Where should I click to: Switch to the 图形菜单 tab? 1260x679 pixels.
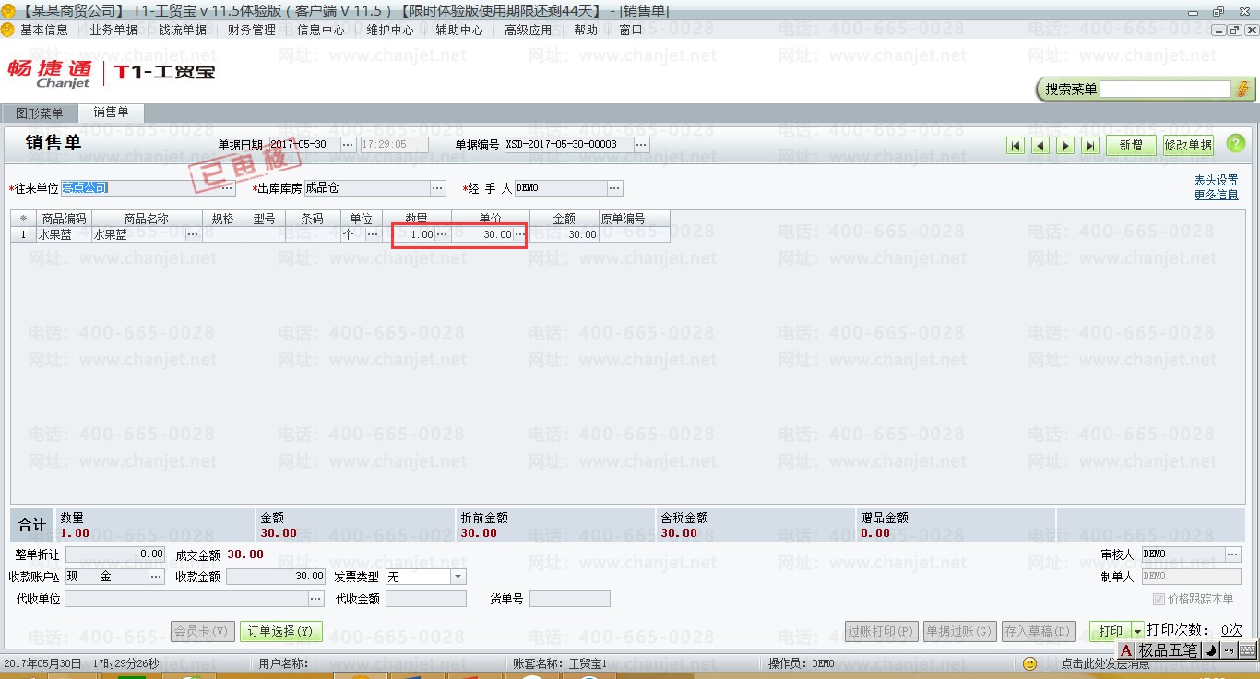pyautogui.click(x=40, y=113)
